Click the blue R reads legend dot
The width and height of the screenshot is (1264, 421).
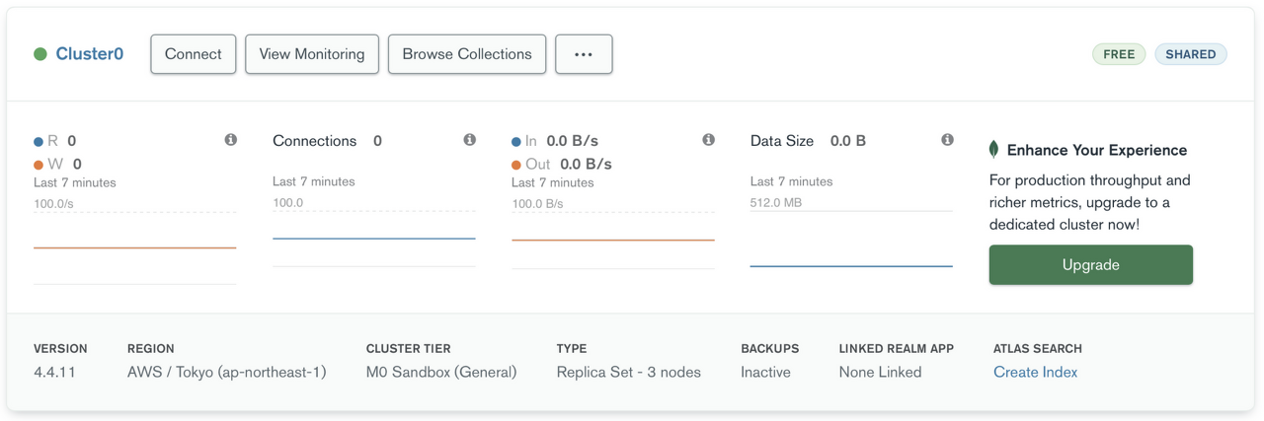click(x=39, y=142)
